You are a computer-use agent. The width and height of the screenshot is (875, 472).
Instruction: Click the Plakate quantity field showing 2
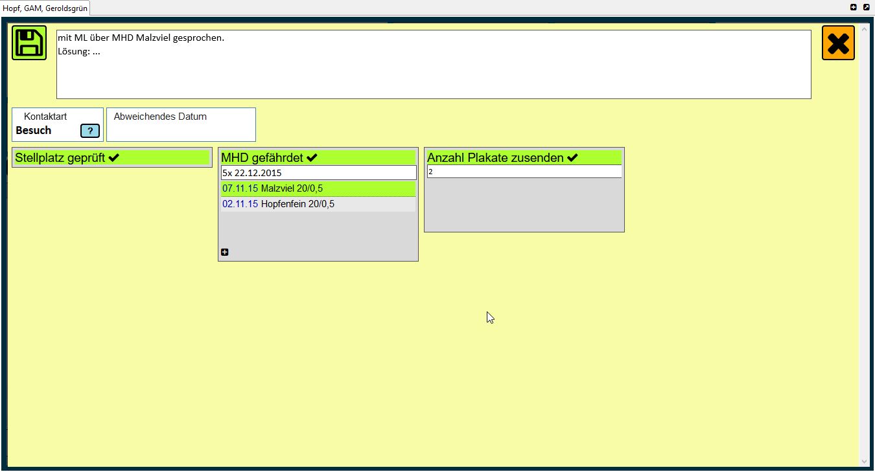524,172
